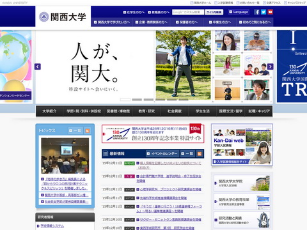Image resolution: width=307 pixels, height=230 pixels.
Task: Open RSS feed icon in トピックス panel
Action: pos(87,130)
